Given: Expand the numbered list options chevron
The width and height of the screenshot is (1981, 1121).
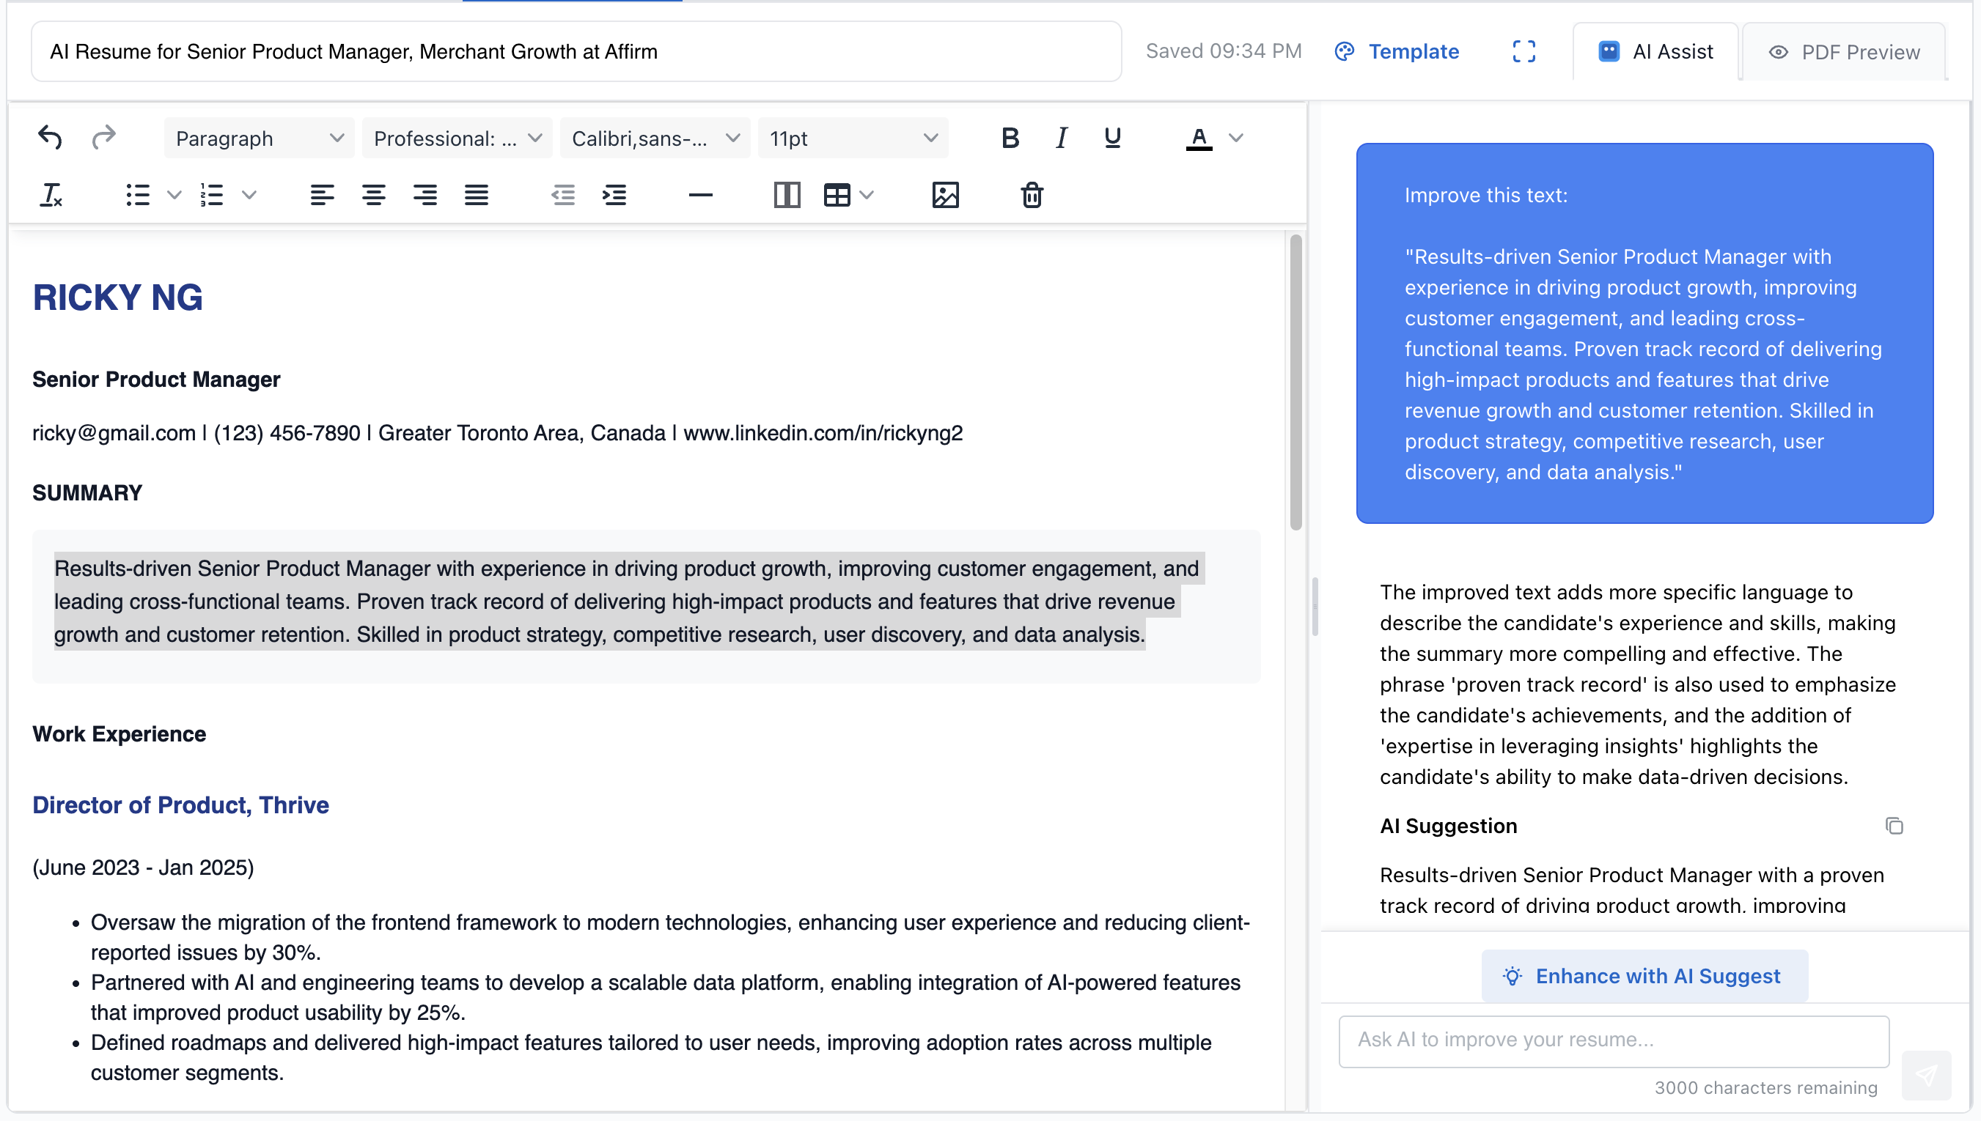Looking at the screenshot, I should coord(249,195).
